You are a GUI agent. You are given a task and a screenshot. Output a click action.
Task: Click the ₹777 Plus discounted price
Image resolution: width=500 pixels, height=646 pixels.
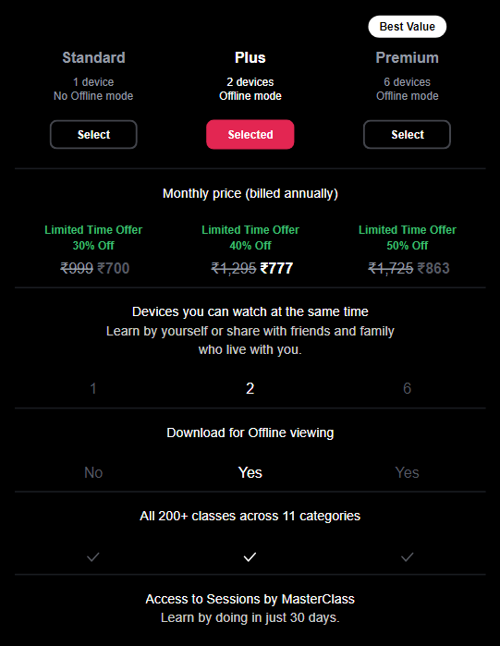pos(276,268)
